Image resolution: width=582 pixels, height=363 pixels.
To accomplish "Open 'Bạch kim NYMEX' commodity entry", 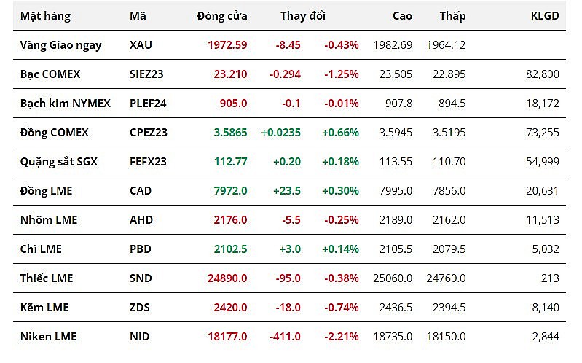I will coord(66,104).
